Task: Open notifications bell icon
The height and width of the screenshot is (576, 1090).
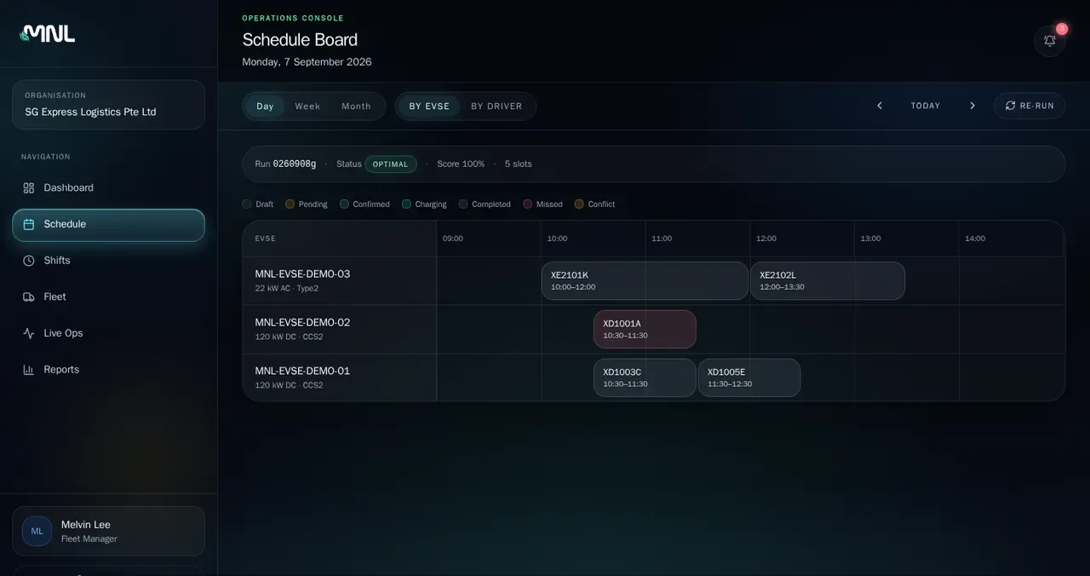Action: tap(1050, 41)
